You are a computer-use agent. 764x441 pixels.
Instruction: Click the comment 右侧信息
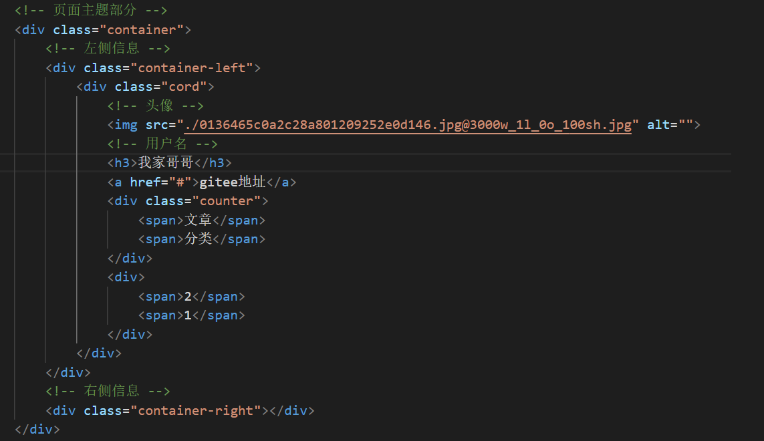(108, 392)
